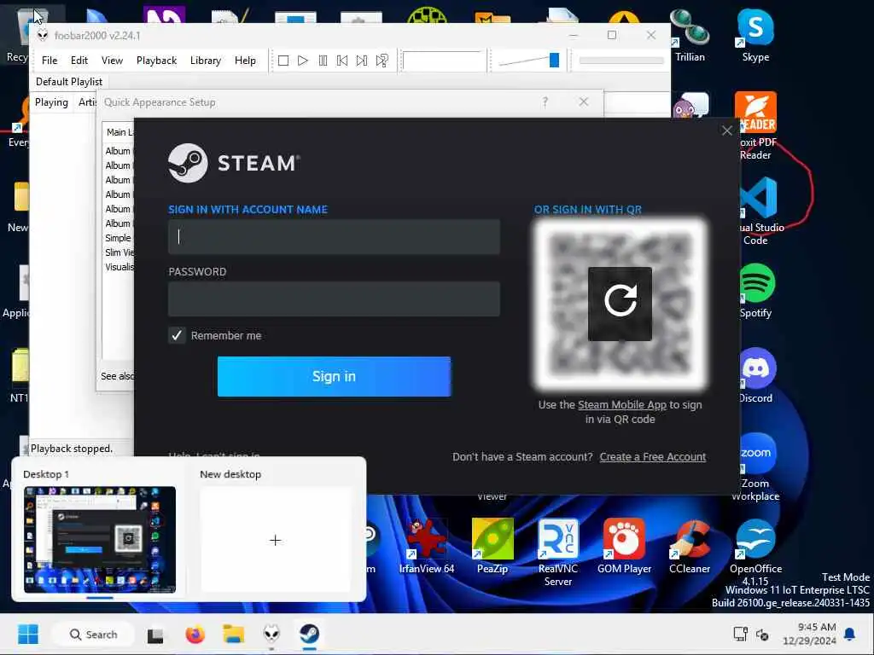Click the taskbar Search box
This screenshot has height=655, width=874.
94,635
